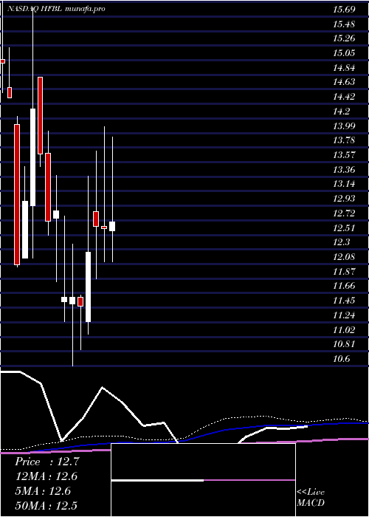Click the 12.51 price axis label

(x=344, y=227)
